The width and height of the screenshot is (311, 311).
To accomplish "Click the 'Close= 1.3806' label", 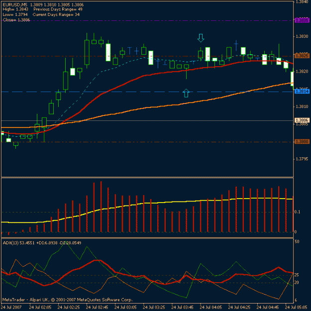I will pyautogui.click(x=16, y=20).
